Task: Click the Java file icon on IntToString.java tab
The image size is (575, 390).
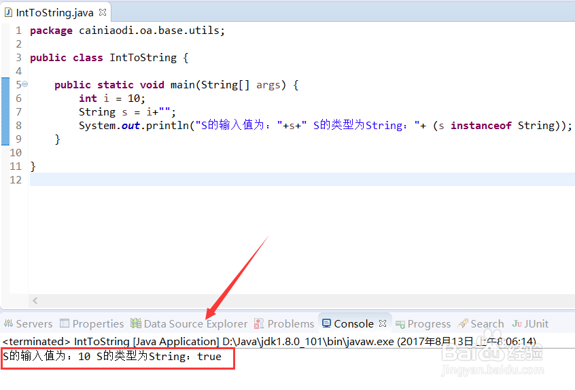Action: 8,12
